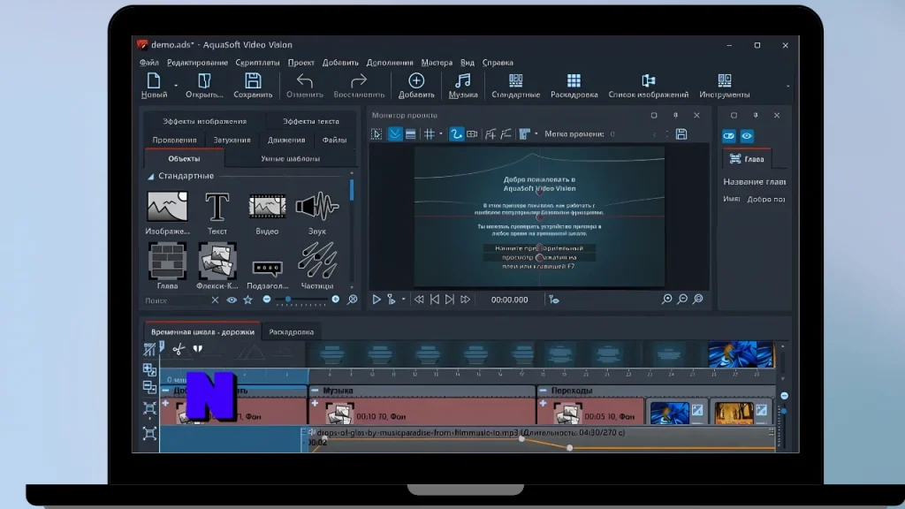Open the Файл menu
The image size is (905, 509).
(148, 63)
